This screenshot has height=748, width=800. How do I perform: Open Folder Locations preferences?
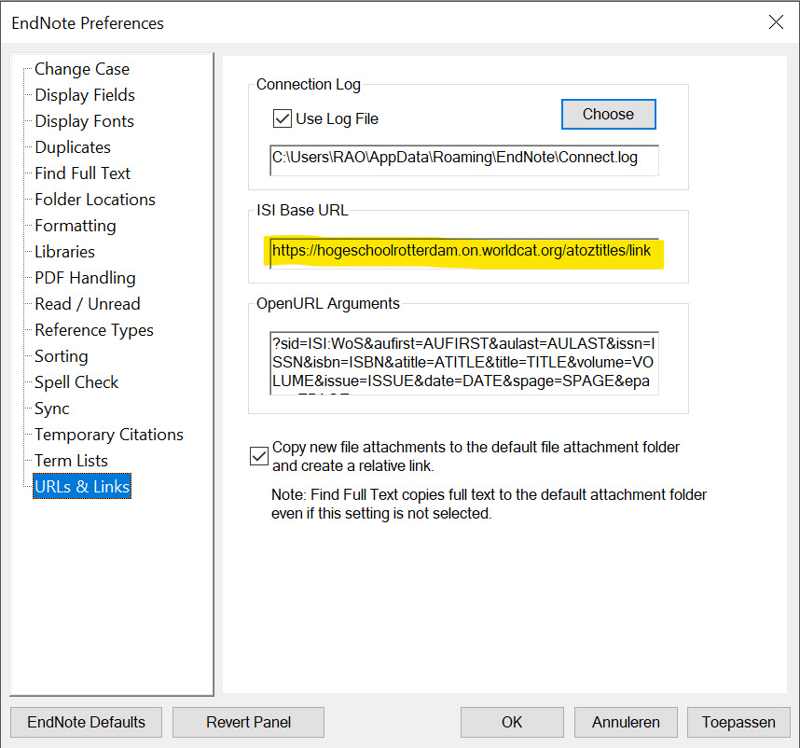pyautogui.click(x=95, y=200)
